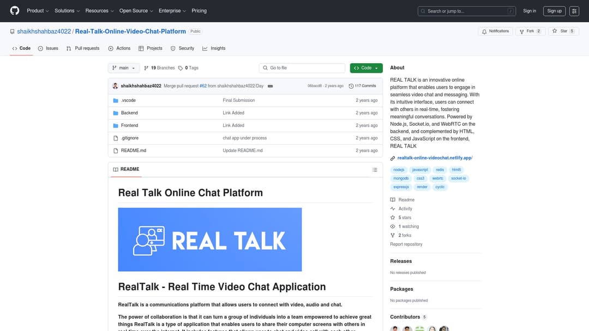Expand the commit message ellipsis button

coord(270,86)
